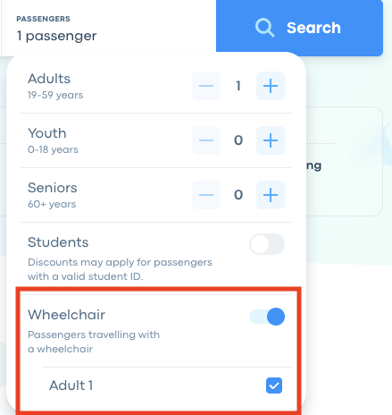Image resolution: width=392 pixels, height=415 pixels.
Task: Click the 'Adults 19-59 years' label
Action: [x=55, y=86]
